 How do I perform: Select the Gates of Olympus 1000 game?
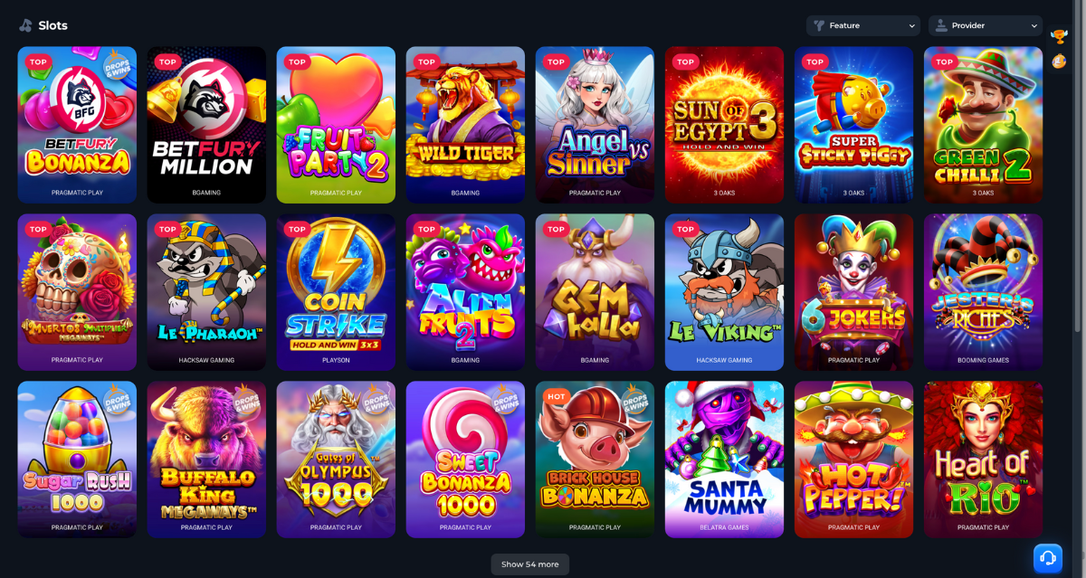(336, 460)
